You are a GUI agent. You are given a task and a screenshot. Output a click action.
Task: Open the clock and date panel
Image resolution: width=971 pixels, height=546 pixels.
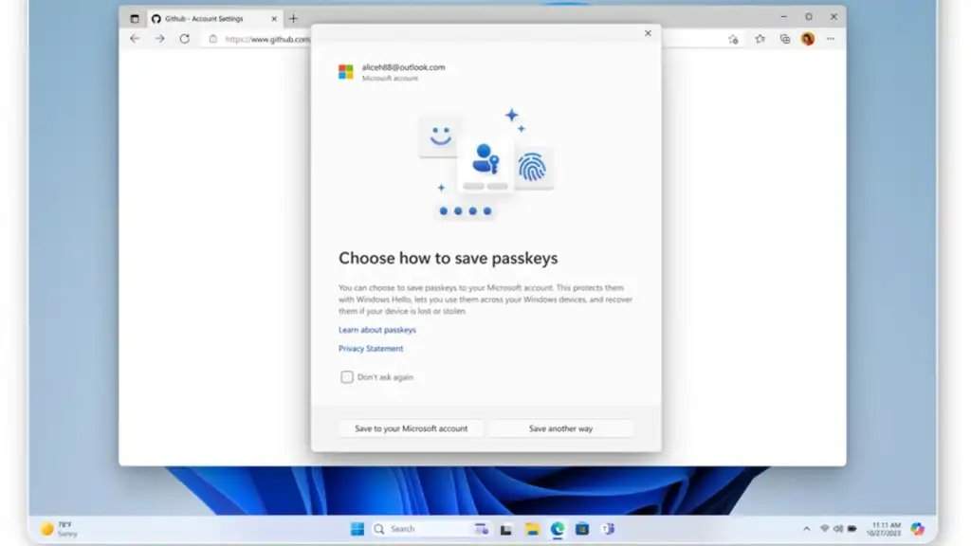(x=884, y=529)
